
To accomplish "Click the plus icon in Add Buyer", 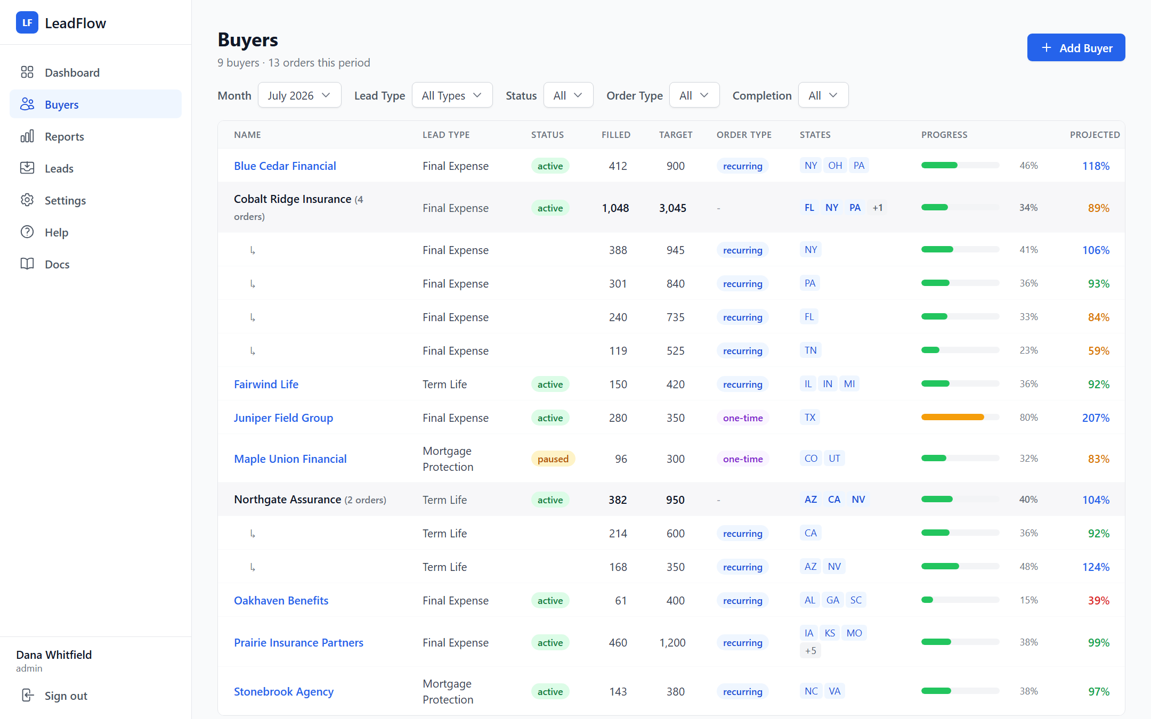I will click(x=1047, y=48).
